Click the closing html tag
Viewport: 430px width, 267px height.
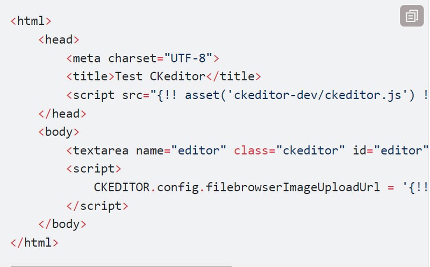pos(34,243)
